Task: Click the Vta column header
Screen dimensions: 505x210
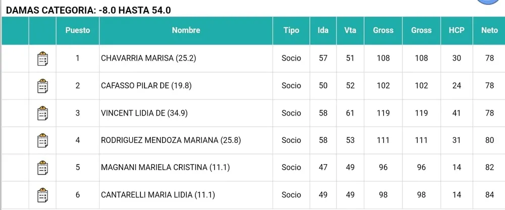Action: [x=350, y=30]
